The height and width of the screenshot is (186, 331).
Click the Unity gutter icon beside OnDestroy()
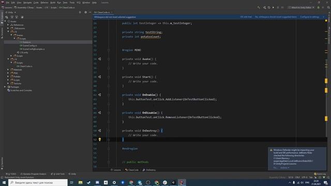coord(100,131)
